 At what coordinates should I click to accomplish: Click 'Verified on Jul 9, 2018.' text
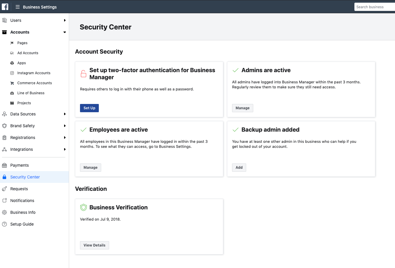point(100,219)
